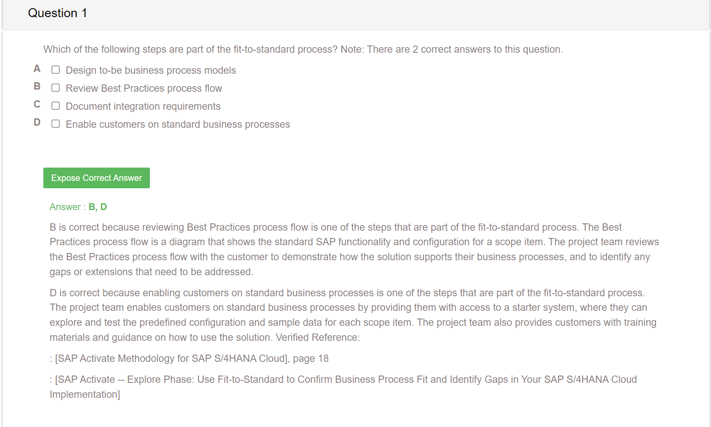Check the box for option A

pos(55,69)
